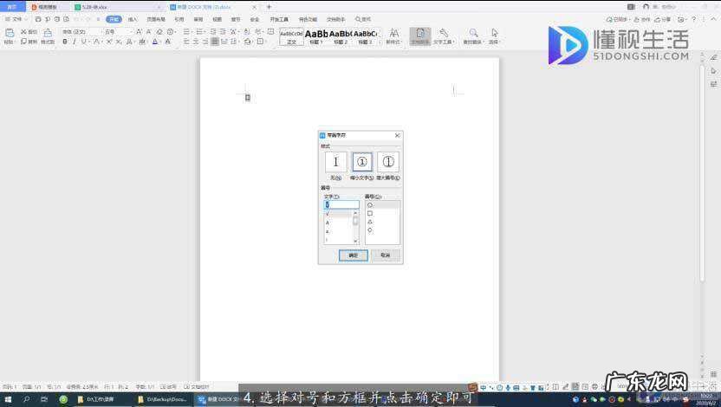This screenshot has height=407, width=721.
Task: Click the enclosed text input field
Action: 341,204
